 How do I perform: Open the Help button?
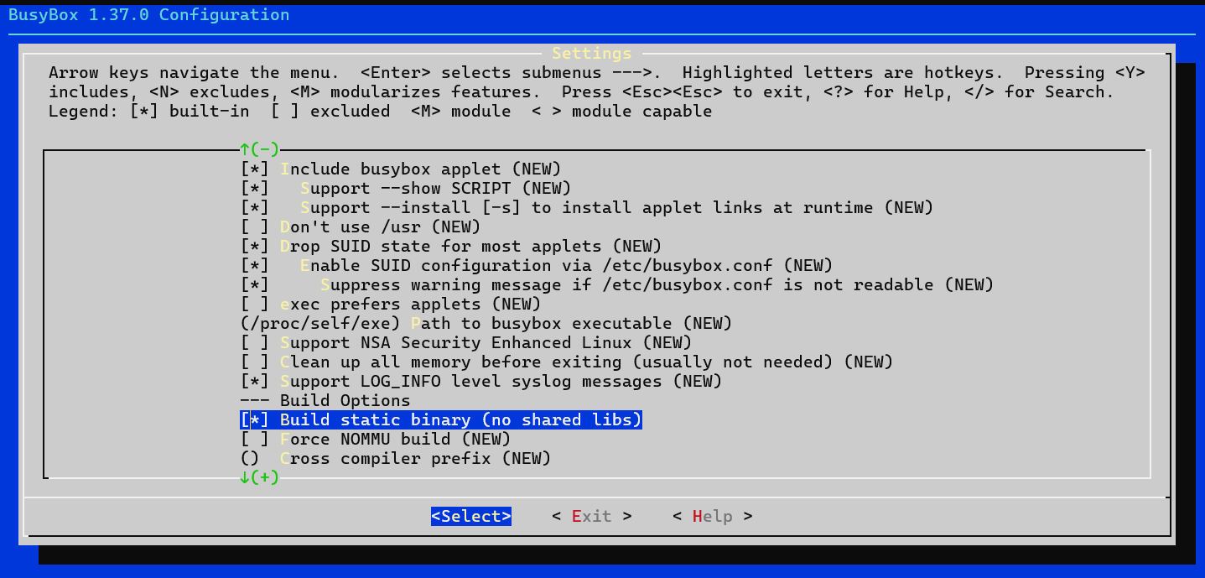tap(712, 516)
